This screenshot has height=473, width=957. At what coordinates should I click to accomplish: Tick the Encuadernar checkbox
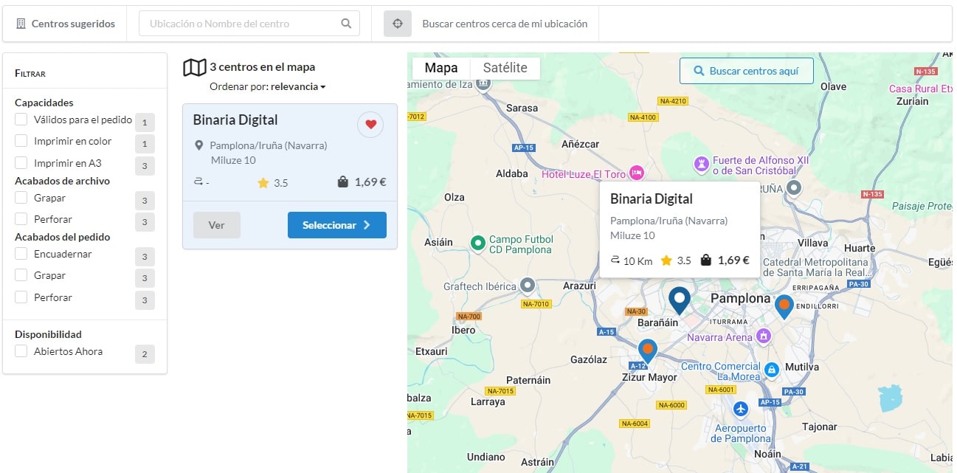(21, 254)
